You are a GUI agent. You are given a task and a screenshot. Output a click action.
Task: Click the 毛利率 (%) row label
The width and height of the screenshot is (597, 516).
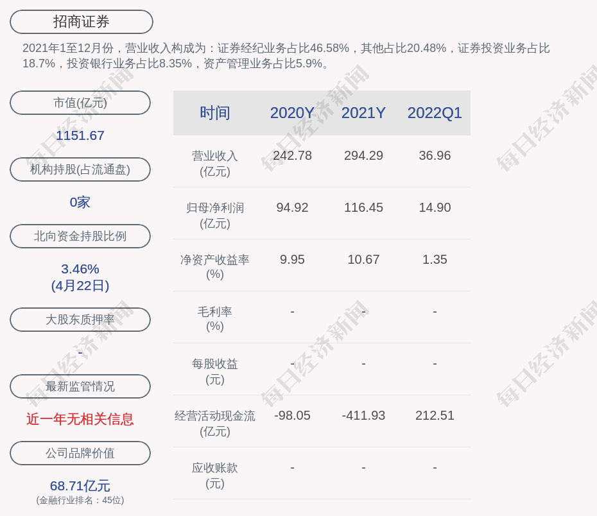point(215,319)
